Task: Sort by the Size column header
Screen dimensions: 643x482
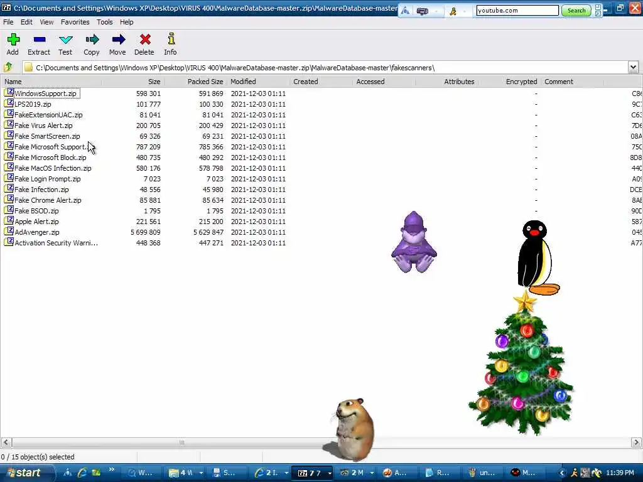Action: click(133, 81)
